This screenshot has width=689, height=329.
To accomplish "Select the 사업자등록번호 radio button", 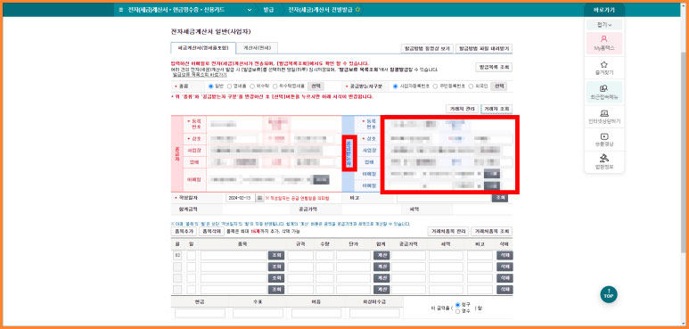I will (x=396, y=86).
